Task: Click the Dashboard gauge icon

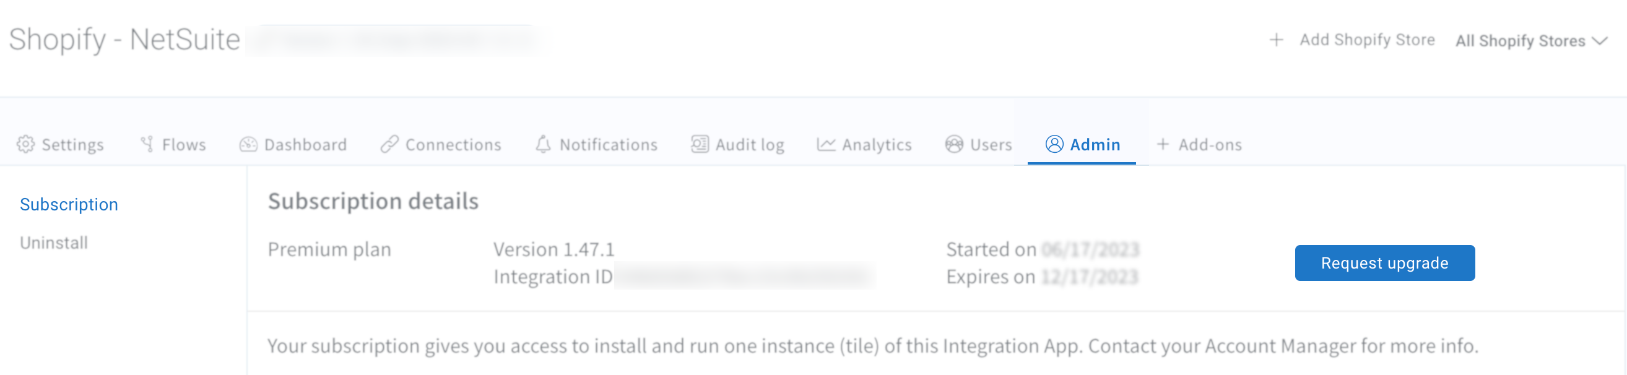Action: (248, 144)
